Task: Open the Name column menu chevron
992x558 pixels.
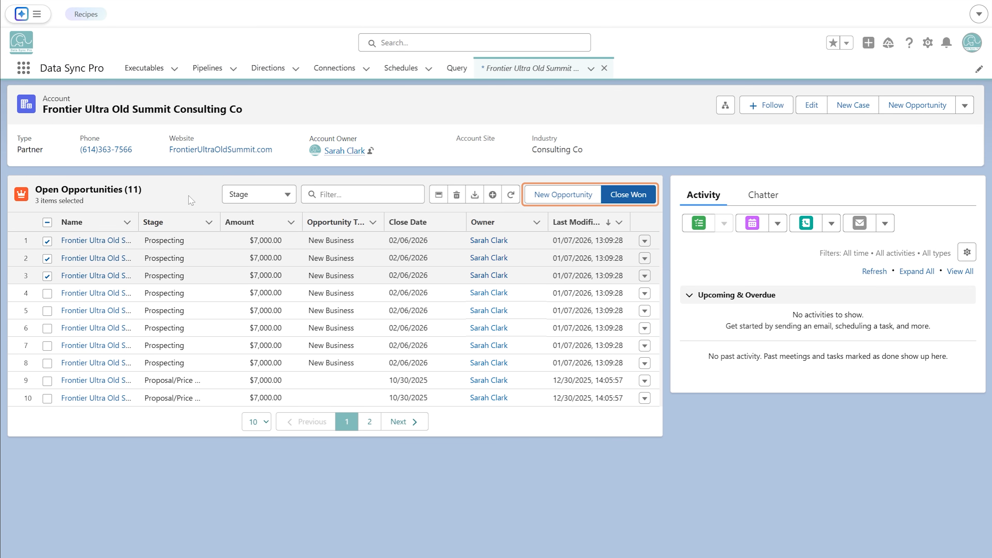Action: click(x=127, y=222)
